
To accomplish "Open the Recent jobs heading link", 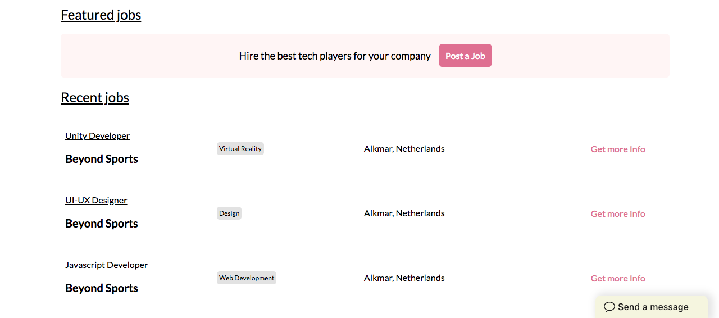I will point(95,97).
